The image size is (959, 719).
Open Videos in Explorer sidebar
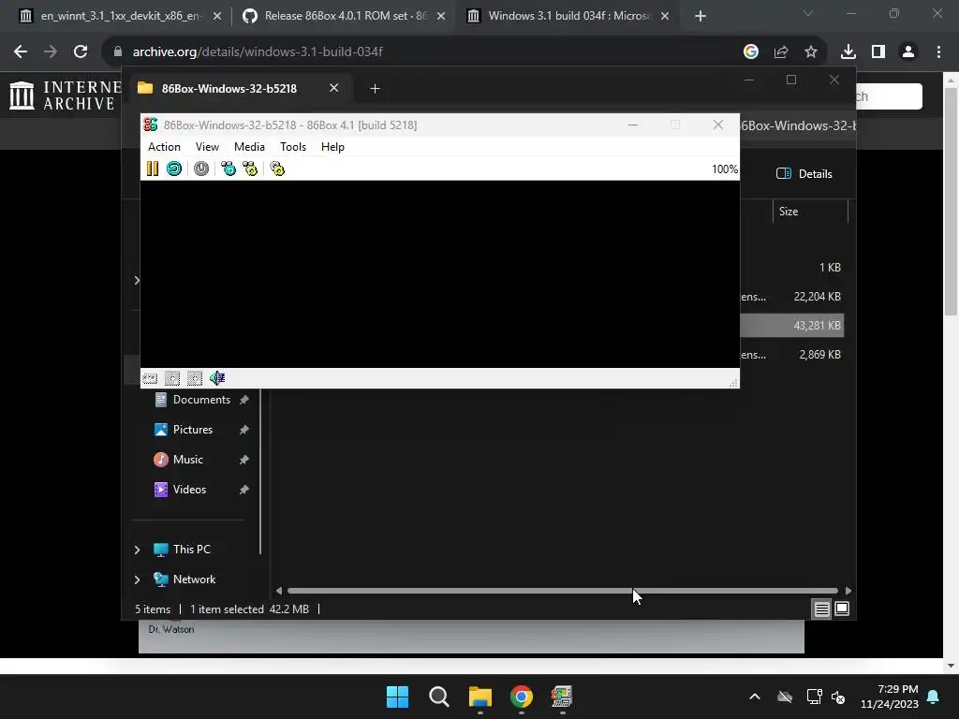coord(189,490)
